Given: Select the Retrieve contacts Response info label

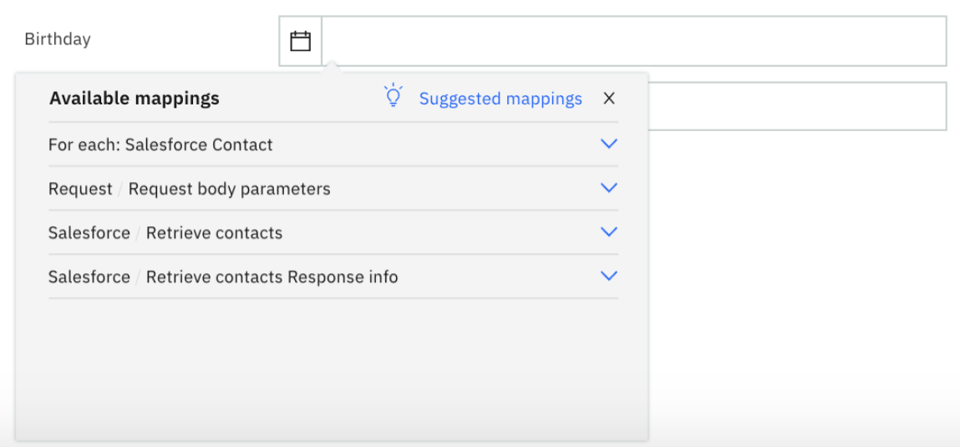Looking at the screenshot, I should tap(272, 277).
